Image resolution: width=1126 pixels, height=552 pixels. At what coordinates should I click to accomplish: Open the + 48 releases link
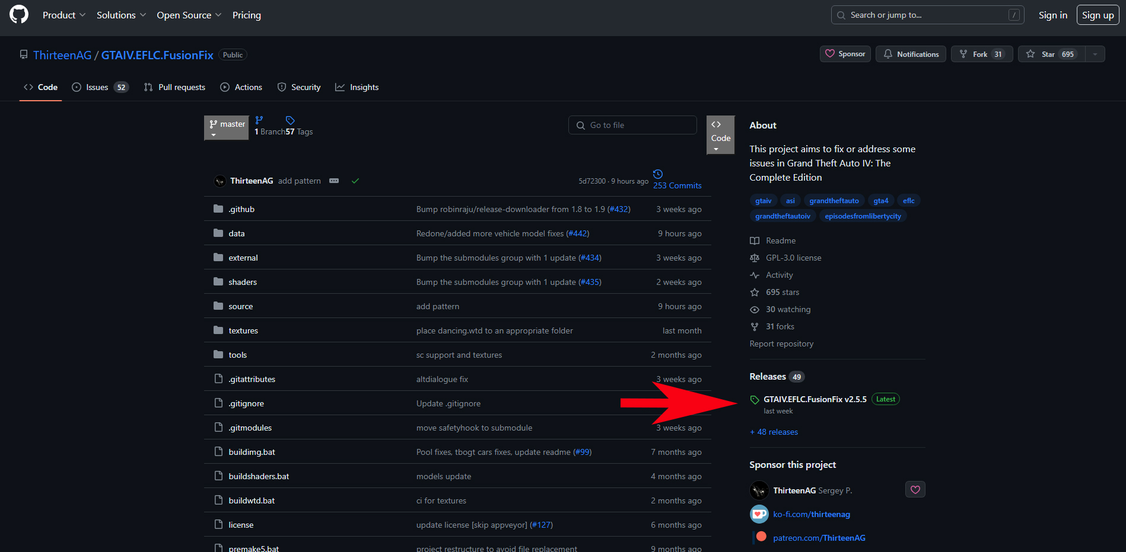(x=774, y=432)
